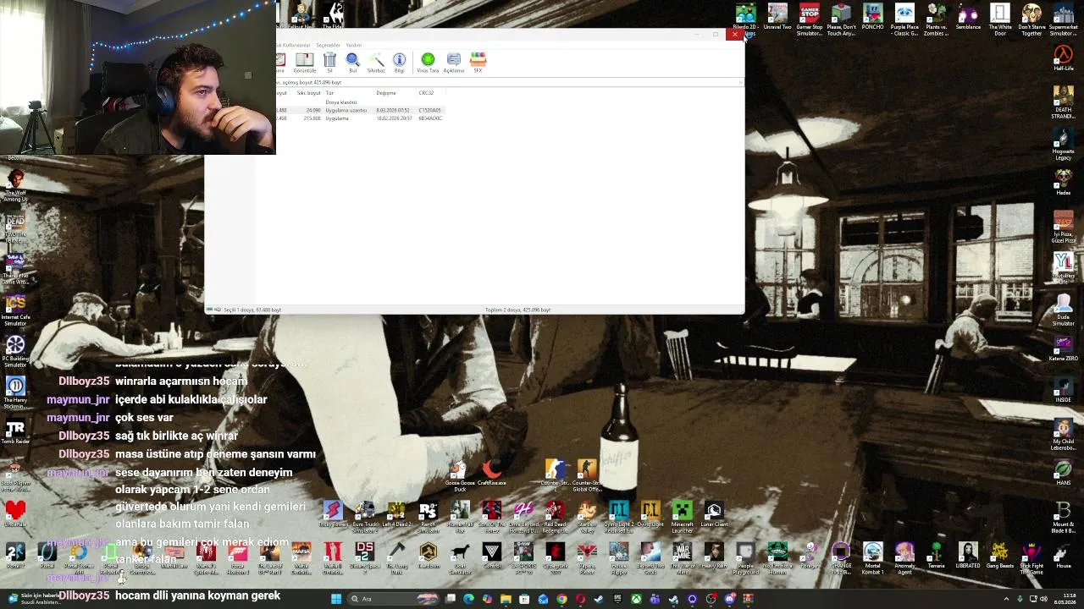This screenshot has width=1084, height=609.
Task: Select Heavy Rain desktop shortcut
Action: click(714, 556)
